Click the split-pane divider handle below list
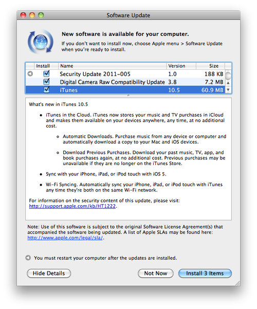Screen dimensions: 257x309 pos(128,96)
